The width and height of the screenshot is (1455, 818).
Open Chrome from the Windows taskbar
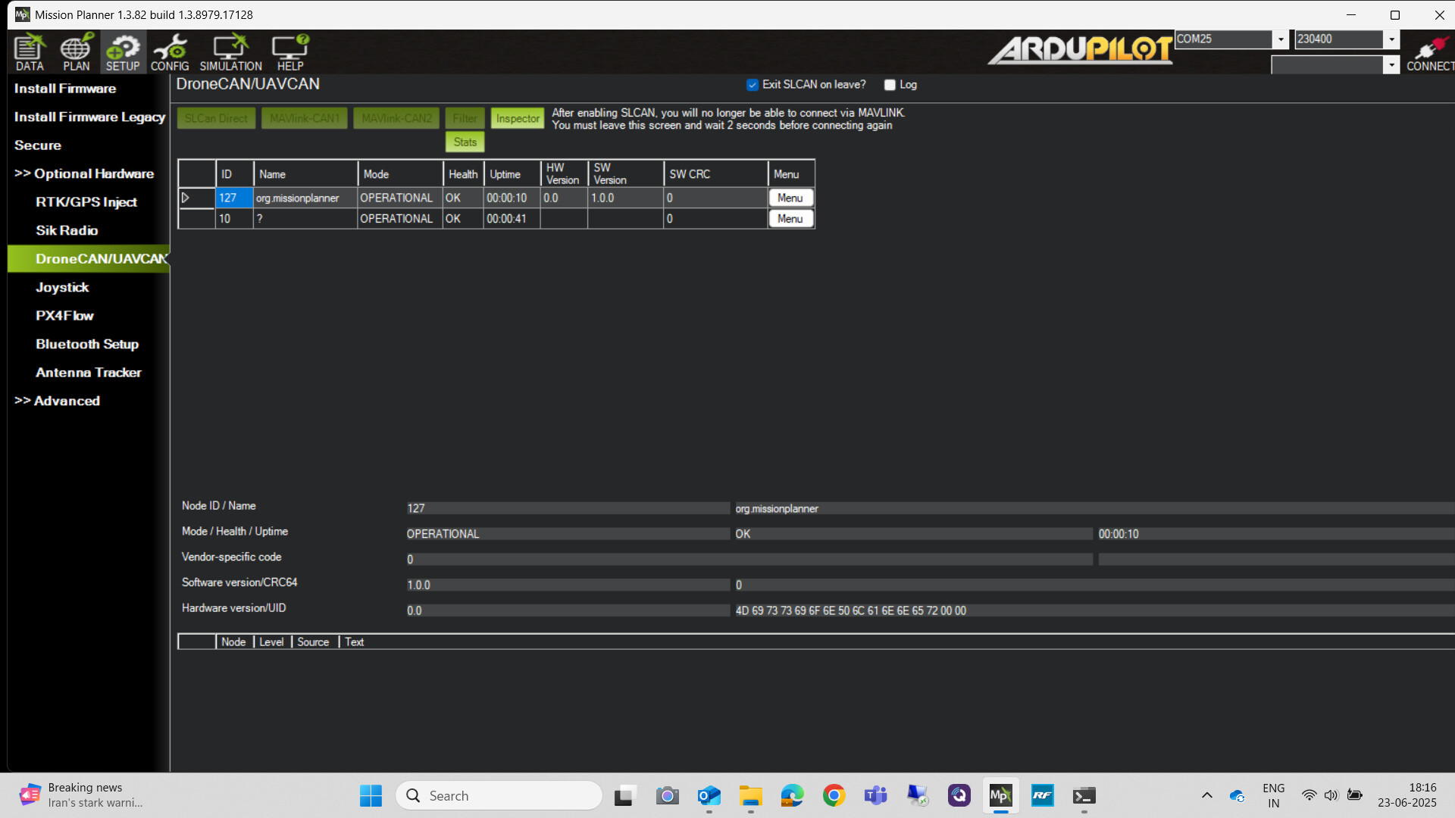pos(834,795)
